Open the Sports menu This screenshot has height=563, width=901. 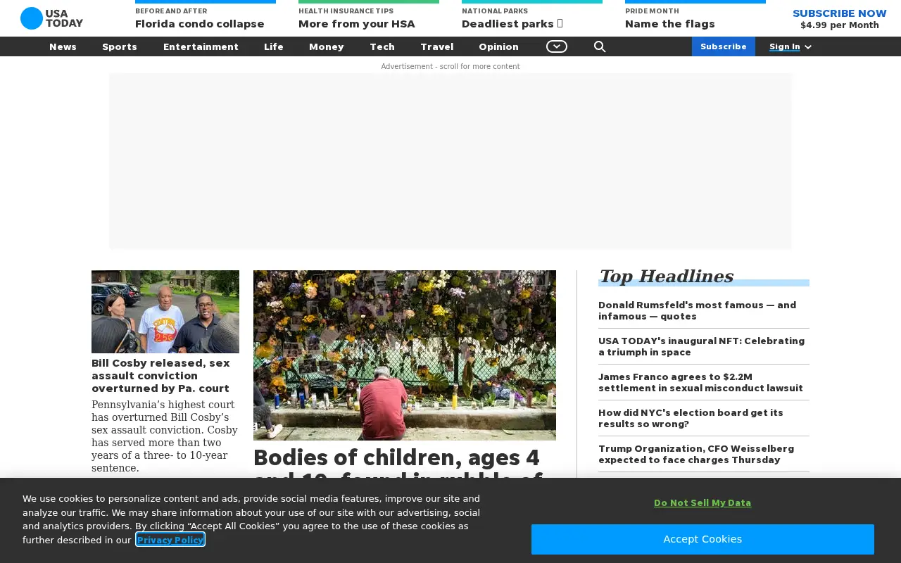[120, 46]
